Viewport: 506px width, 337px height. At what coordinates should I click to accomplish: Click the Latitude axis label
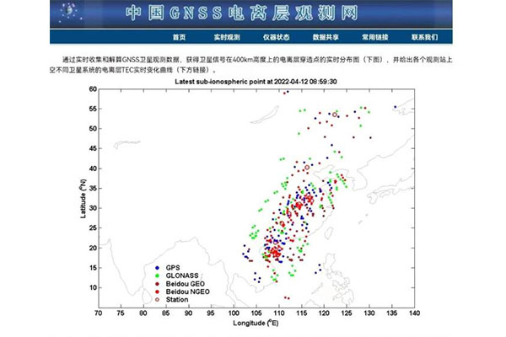[x=84, y=200]
